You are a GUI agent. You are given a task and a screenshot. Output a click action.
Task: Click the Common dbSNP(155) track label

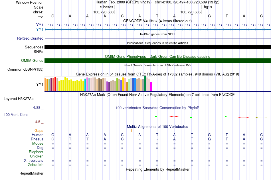pos(25,69)
